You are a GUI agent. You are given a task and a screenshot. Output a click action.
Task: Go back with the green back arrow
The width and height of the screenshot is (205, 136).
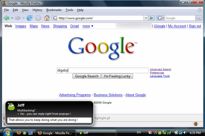(x=7, y=18)
